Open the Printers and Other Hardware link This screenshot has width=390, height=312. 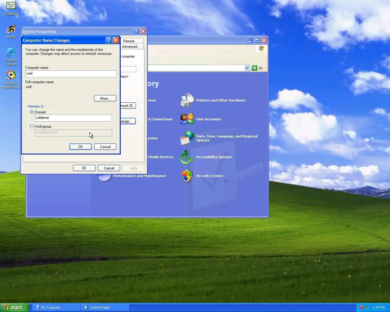click(x=221, y=100)
